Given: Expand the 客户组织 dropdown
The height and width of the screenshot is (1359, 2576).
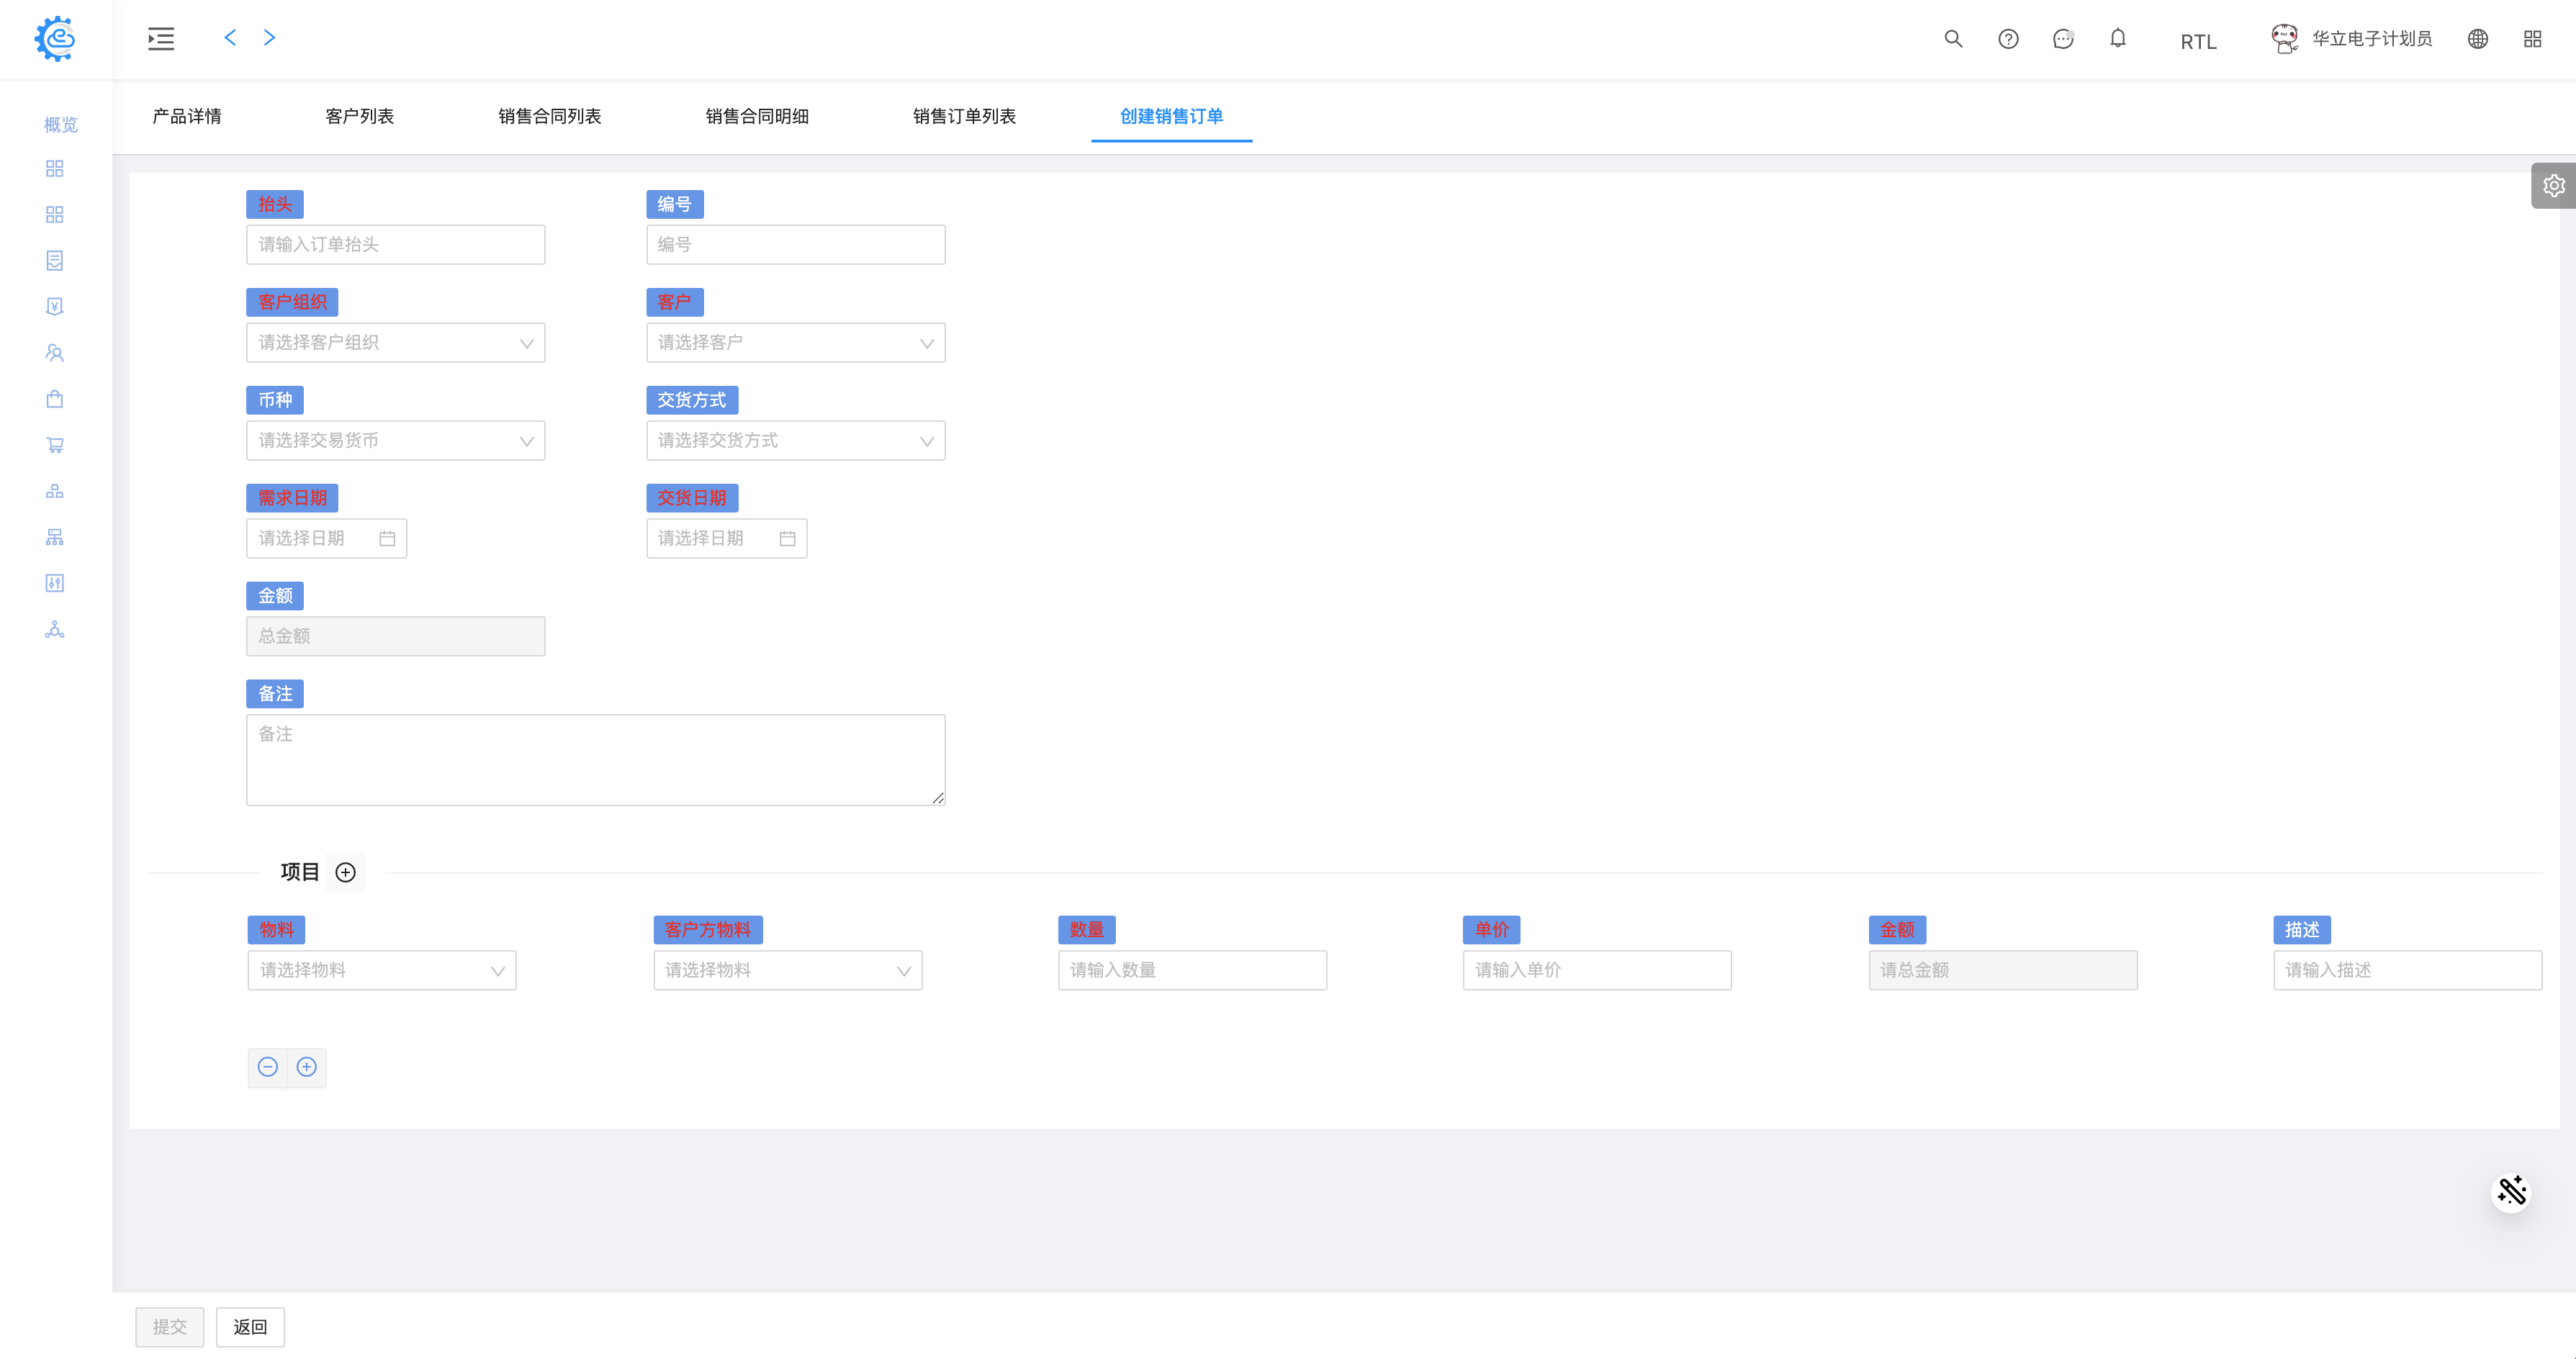Looking at the screenshot, I should 395,343.
